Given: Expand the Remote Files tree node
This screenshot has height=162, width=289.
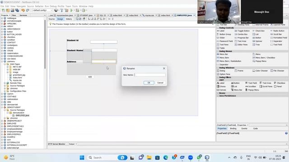Looking at the screenshot, I should [x=5, y=83].
